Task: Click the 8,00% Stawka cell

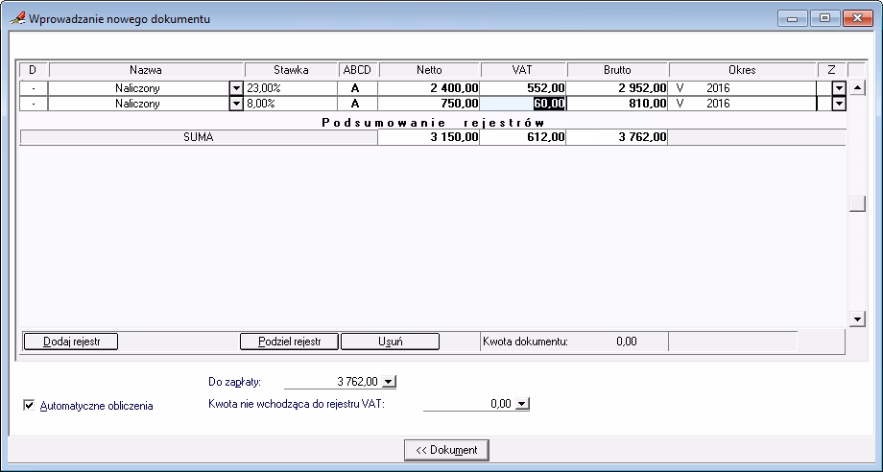Action: click(291, 104)
